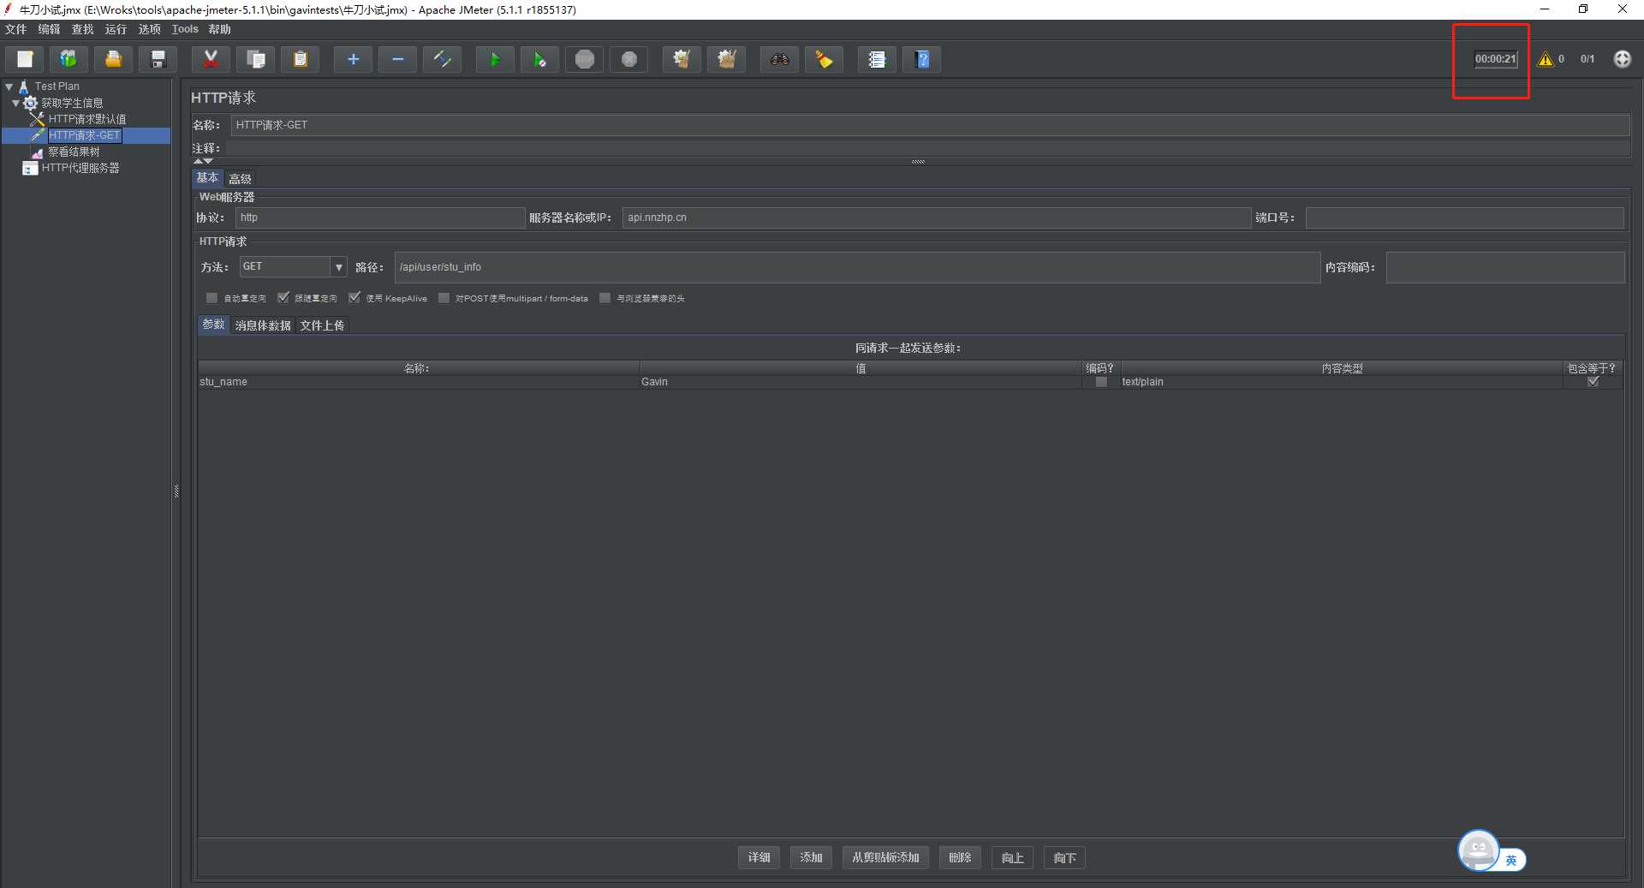
Task: Select HTTP请求默认值 in the tree
Action: click(x=87, y=119)
